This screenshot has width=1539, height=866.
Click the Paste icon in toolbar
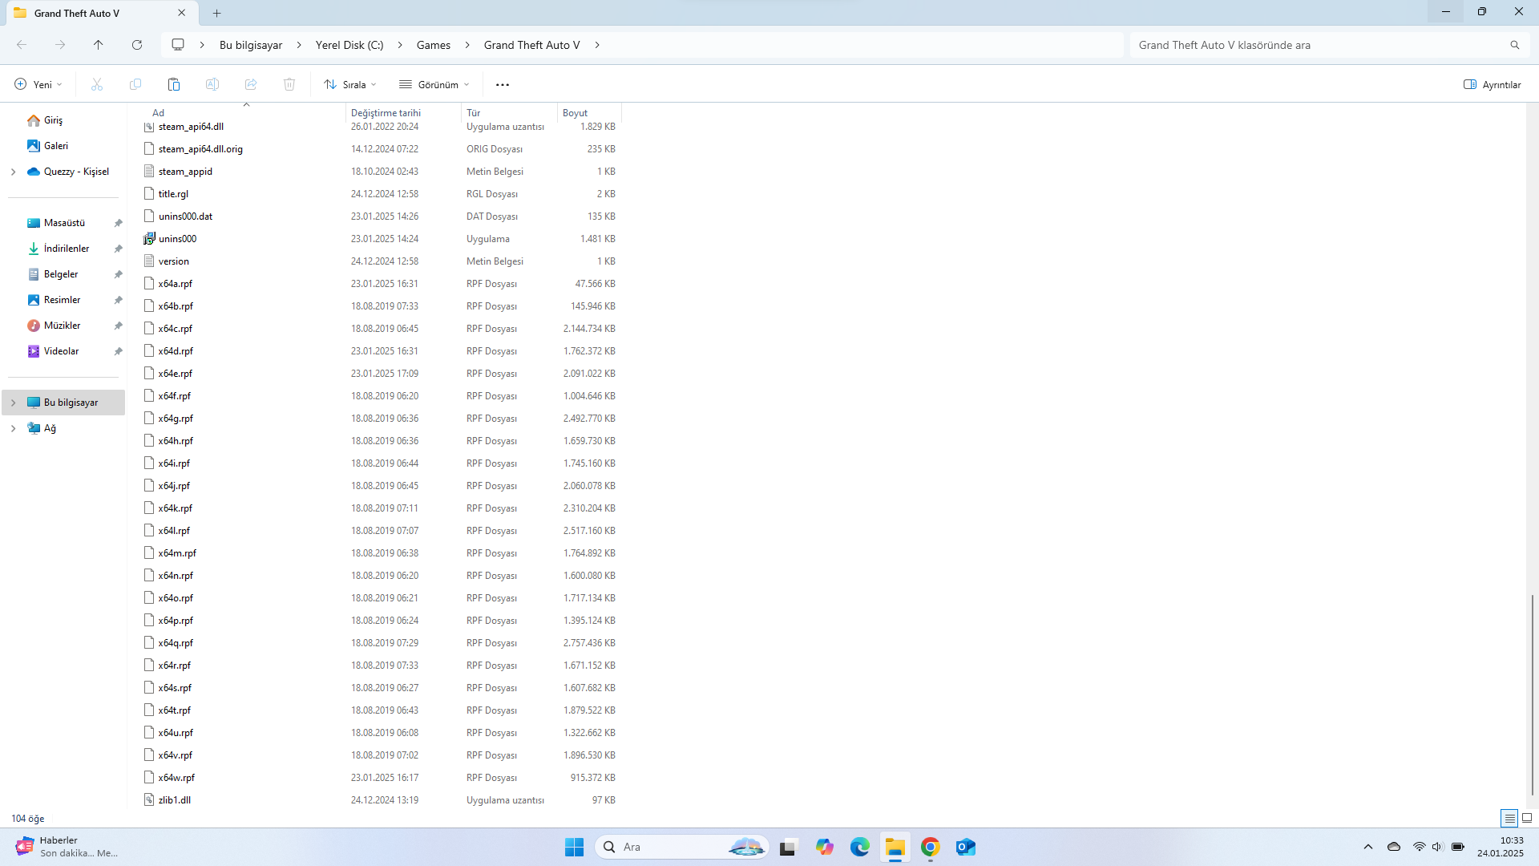click(x=173, y=84)
